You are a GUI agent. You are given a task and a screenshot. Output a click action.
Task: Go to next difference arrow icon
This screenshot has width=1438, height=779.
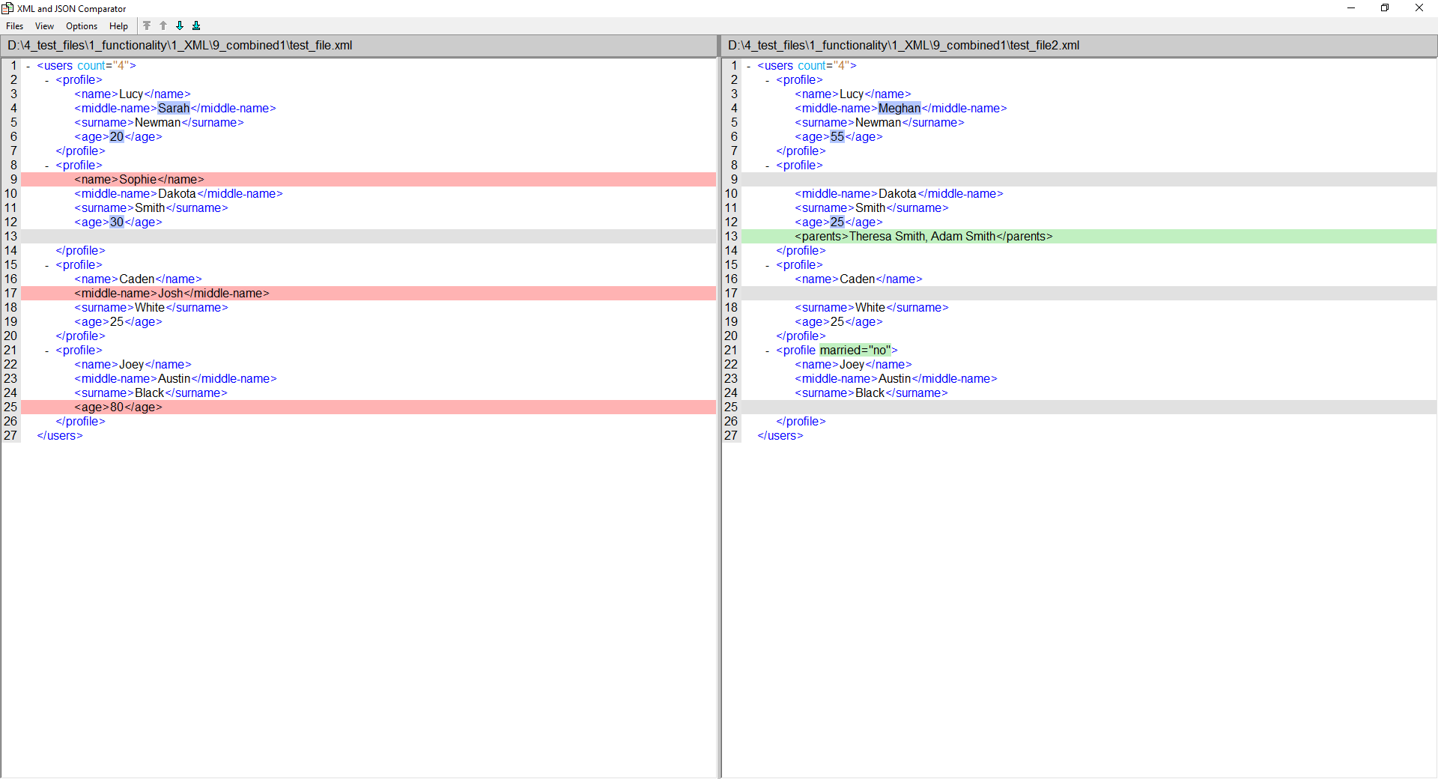coord(180,25)
